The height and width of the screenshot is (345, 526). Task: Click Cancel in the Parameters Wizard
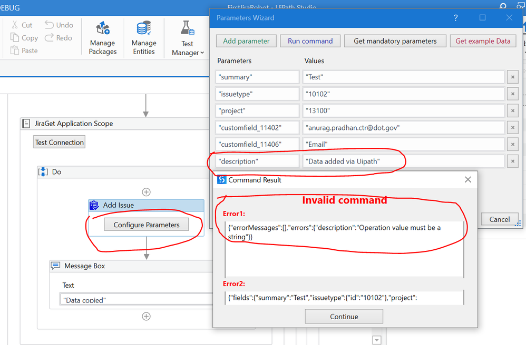(500, 219)
